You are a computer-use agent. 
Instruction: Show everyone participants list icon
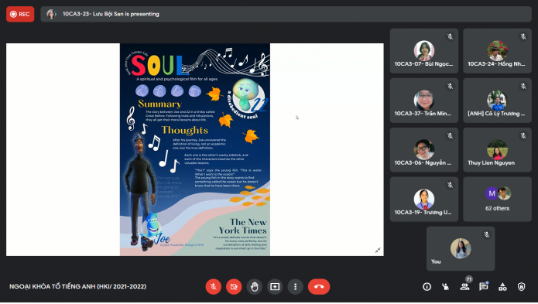click(464, 286)
